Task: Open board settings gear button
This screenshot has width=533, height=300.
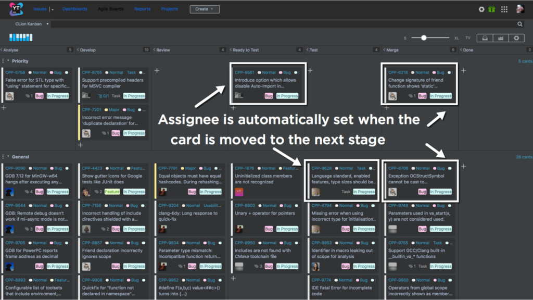Action: pyautogui.click(x=516, y=38)
